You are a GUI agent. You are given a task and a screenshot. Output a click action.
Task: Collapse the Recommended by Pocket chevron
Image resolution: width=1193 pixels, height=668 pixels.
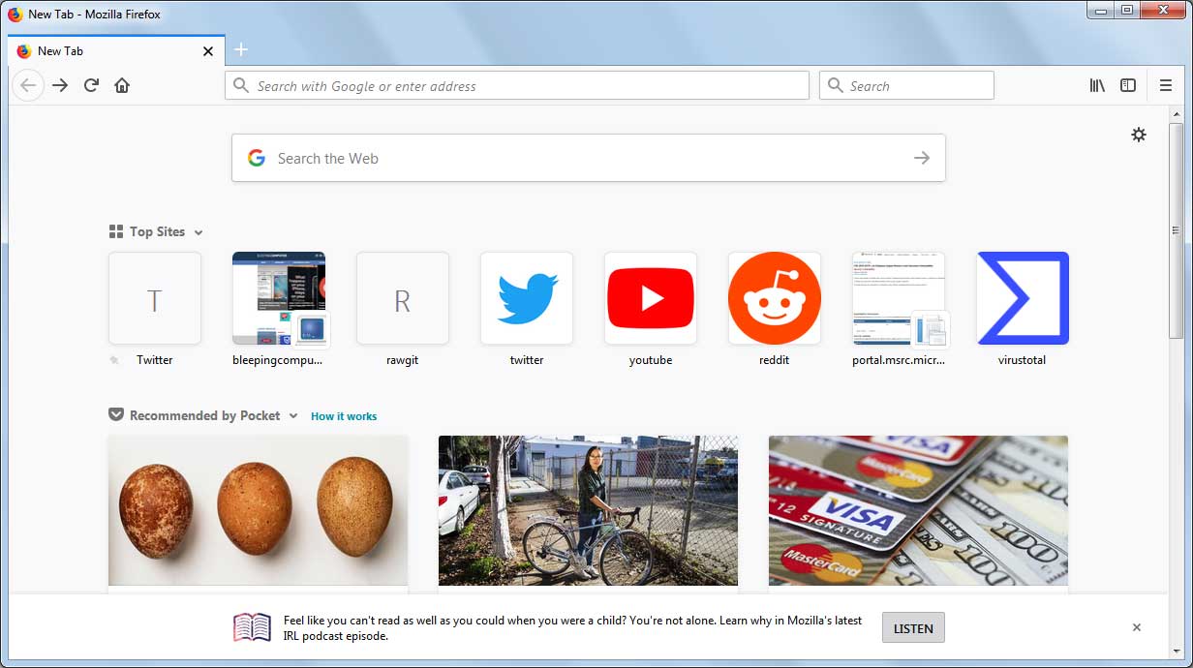coord(293,416)
